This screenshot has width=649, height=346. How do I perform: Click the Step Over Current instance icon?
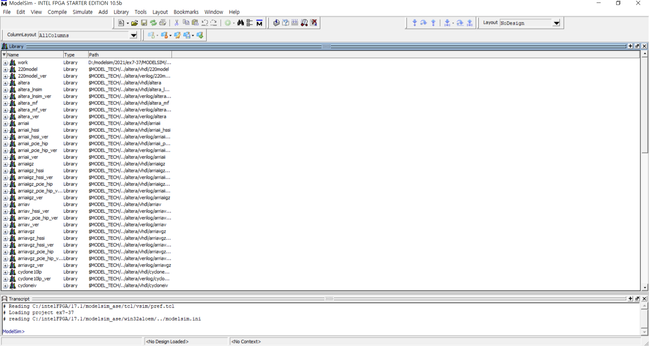click(x=460, y=23)
